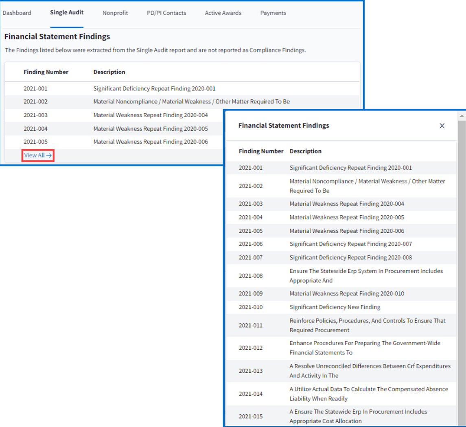Click Finding Number column header in popup

click(261, 151)
